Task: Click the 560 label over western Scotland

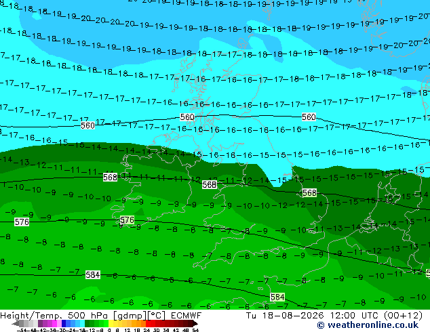Action: click(187, 117)
